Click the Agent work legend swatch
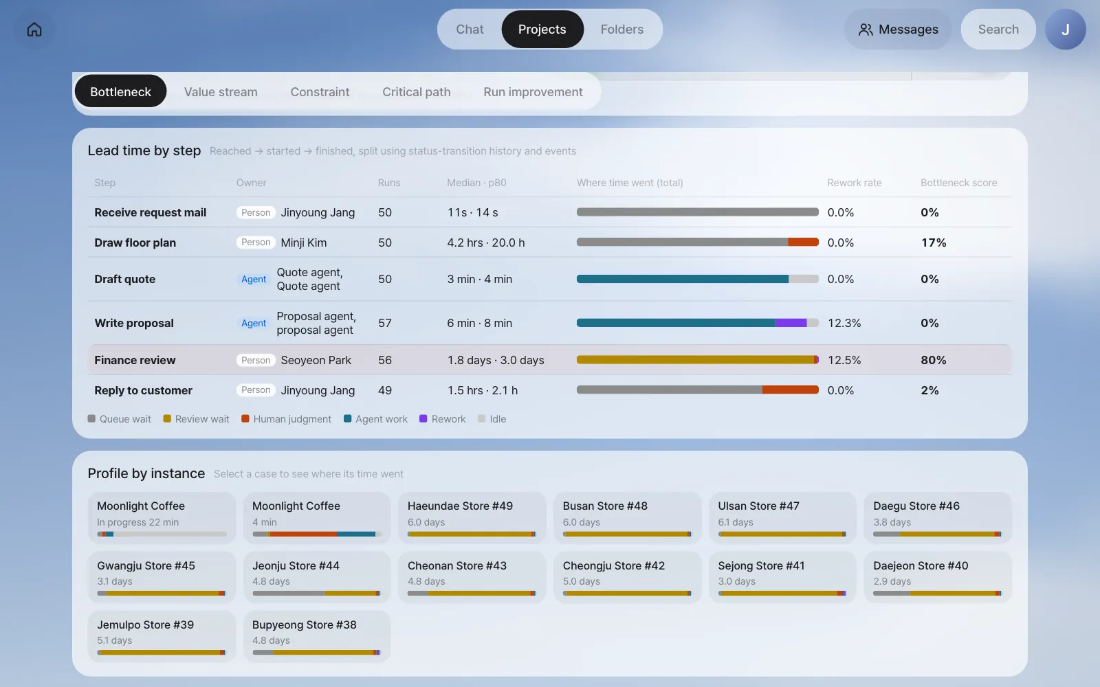1100x687 pixels. pyautogui.click(x=348, y=418)
